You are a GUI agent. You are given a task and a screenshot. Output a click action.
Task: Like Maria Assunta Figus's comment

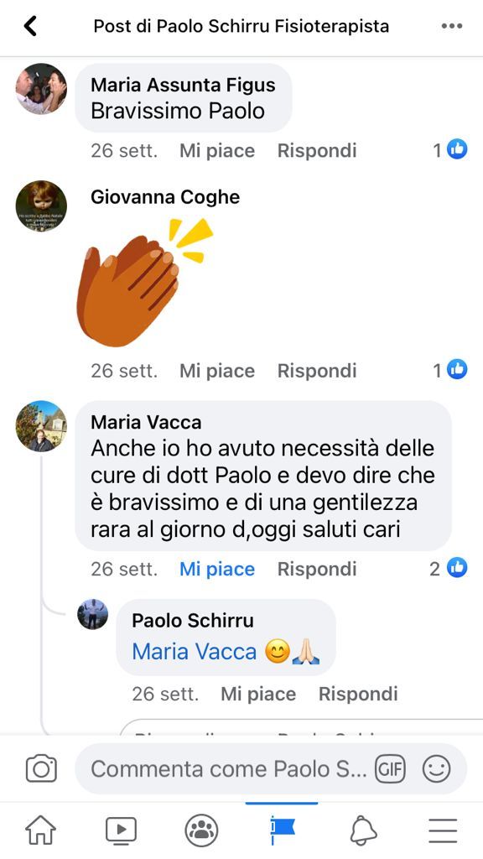pyautogui.click(x=217, y=151)
